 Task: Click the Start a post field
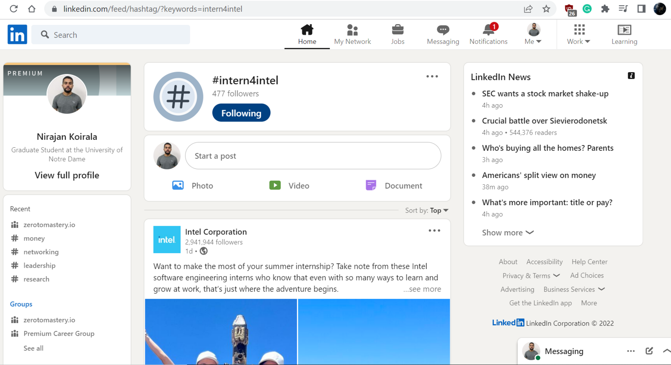[x=313, y=156]
